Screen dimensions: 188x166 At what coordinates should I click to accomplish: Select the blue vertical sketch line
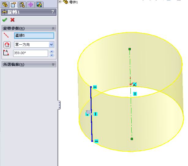point(91,114)
